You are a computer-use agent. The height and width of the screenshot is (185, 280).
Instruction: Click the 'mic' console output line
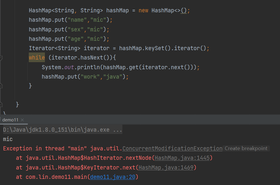point(8,139)
